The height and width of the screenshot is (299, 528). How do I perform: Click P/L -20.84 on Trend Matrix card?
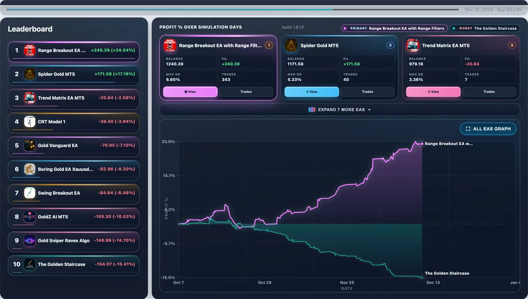coord(472,64)
